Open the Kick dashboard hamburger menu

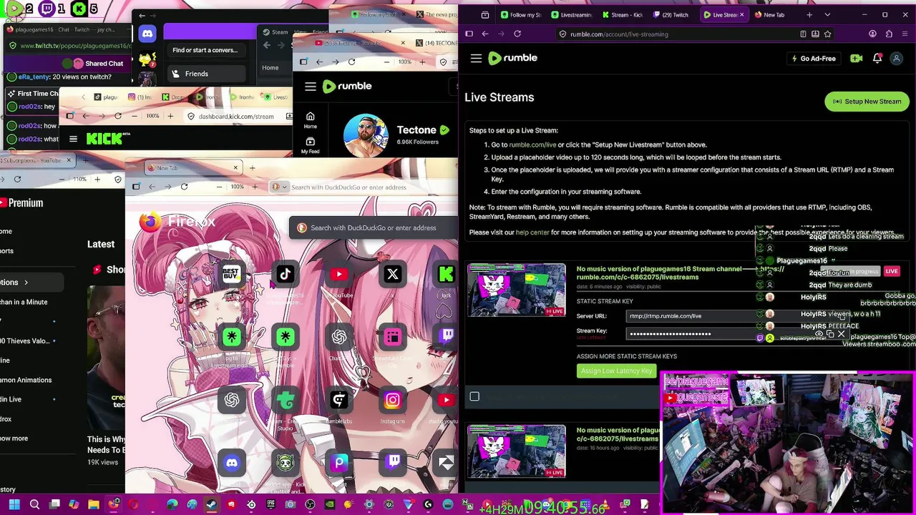(x=73, y=139)
